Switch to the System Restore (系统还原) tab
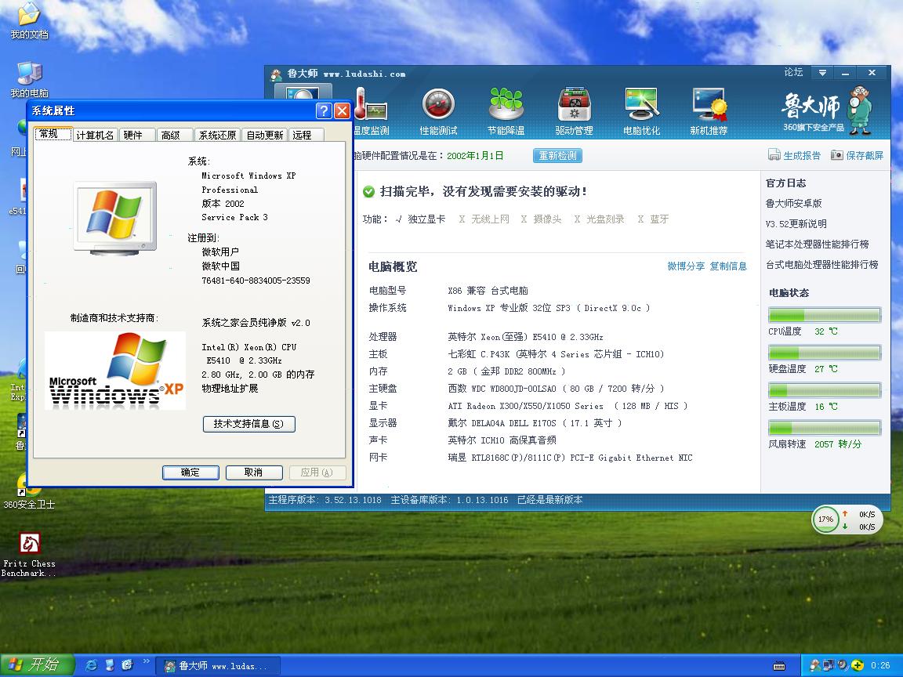Screen dimensions: 903x677 coord(217,136)
